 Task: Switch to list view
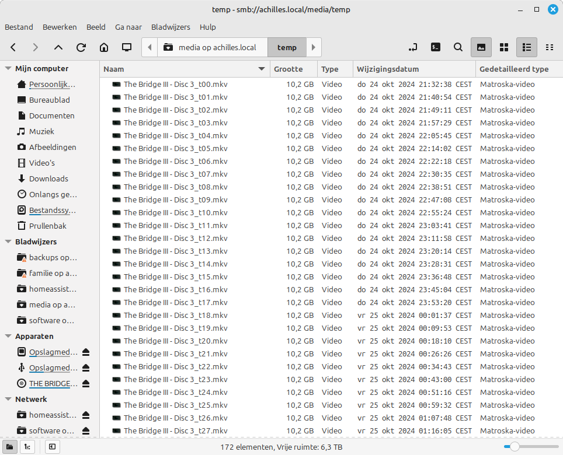pos(527,47)
